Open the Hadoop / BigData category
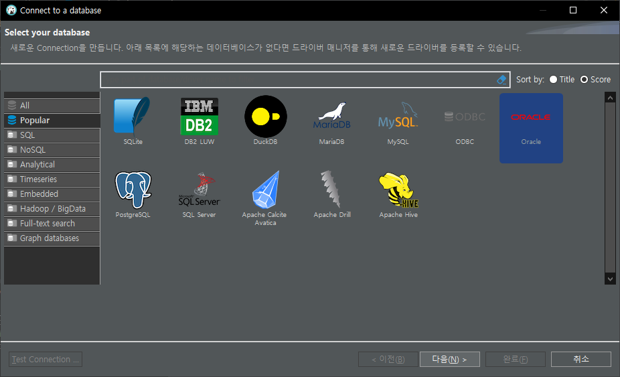The height and width of the screenshot is (377, 620). (52, 209)
